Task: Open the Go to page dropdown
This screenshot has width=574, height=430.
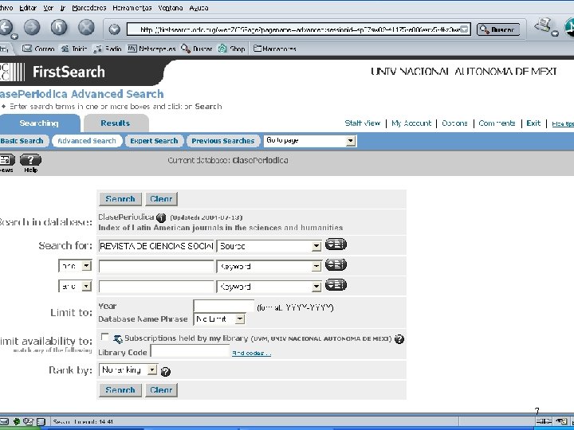Action: click(x=309, y=141)
